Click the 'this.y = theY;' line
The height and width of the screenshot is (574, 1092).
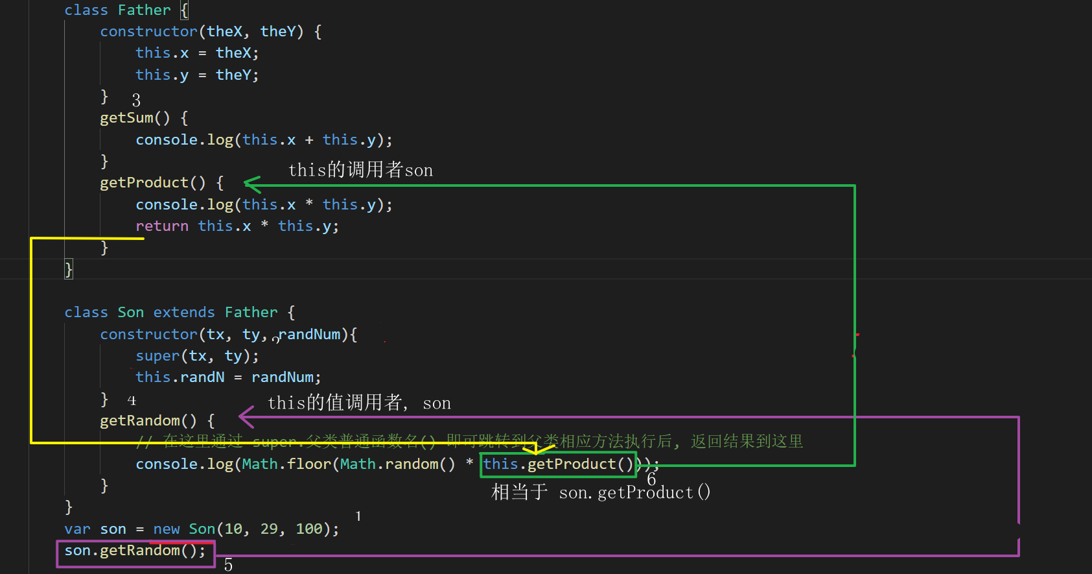tap(197, 75)
